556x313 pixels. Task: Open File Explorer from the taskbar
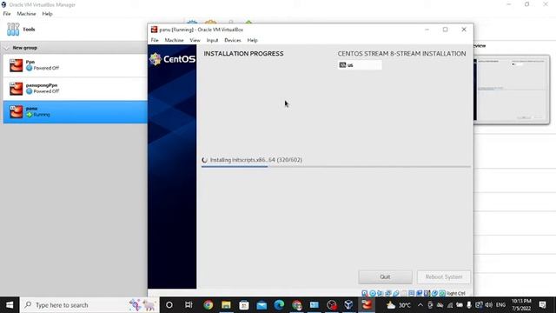coord(226,305)
